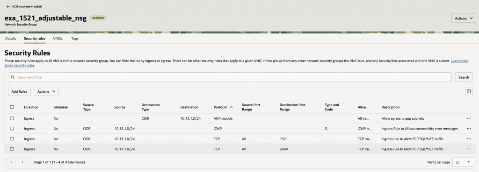Image resolution: width=479 pixels, height=172 pixels.
Task: Tick the checkbox for port 1521 rule
Action: [x=12, y=139]
